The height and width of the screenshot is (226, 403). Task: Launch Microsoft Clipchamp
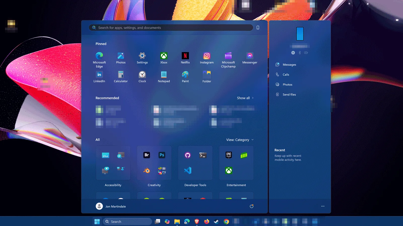coord(228,60)
